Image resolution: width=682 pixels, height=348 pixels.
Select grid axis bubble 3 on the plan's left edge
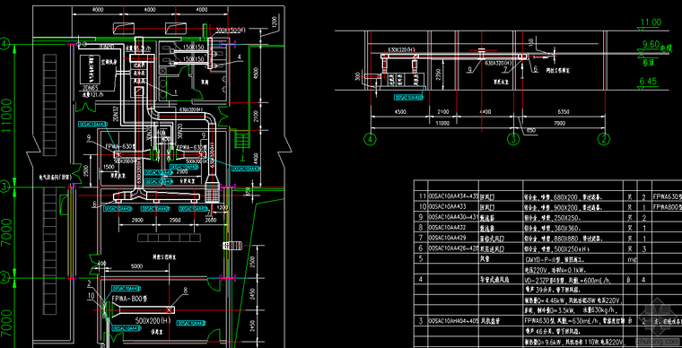point(4,187)
